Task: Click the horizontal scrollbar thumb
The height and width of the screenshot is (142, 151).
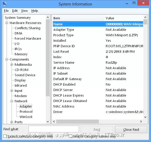Action: 77,122
